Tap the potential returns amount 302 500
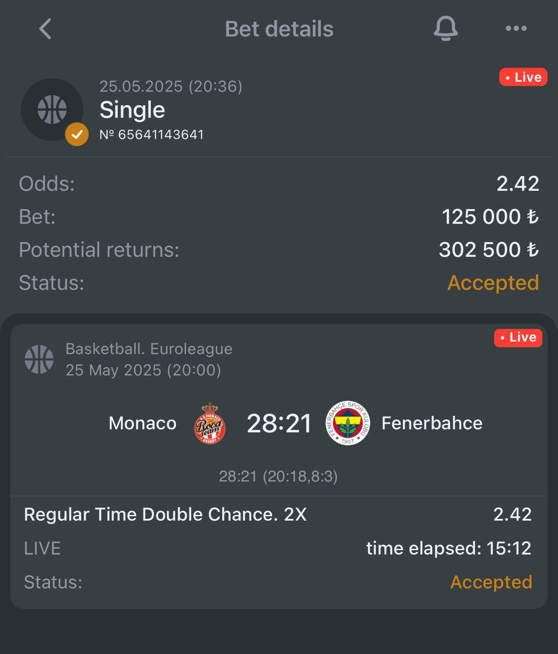The height and width of the screenshot is (654, 558). [489, 250]
